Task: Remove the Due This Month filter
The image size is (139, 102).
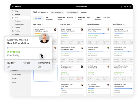Action: tap(78, 12)
